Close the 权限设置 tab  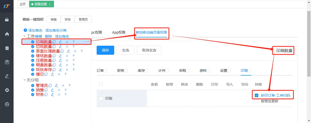click(50, 4)
